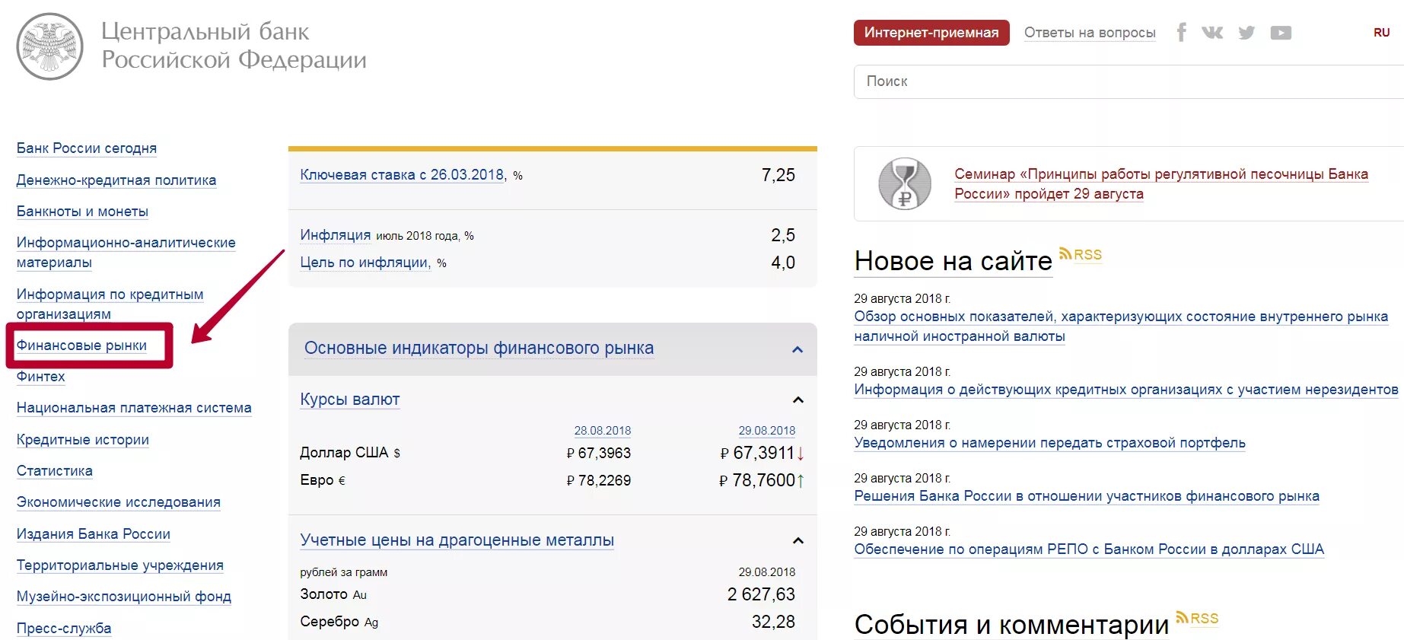Select the key rate value 7,25

778,175
